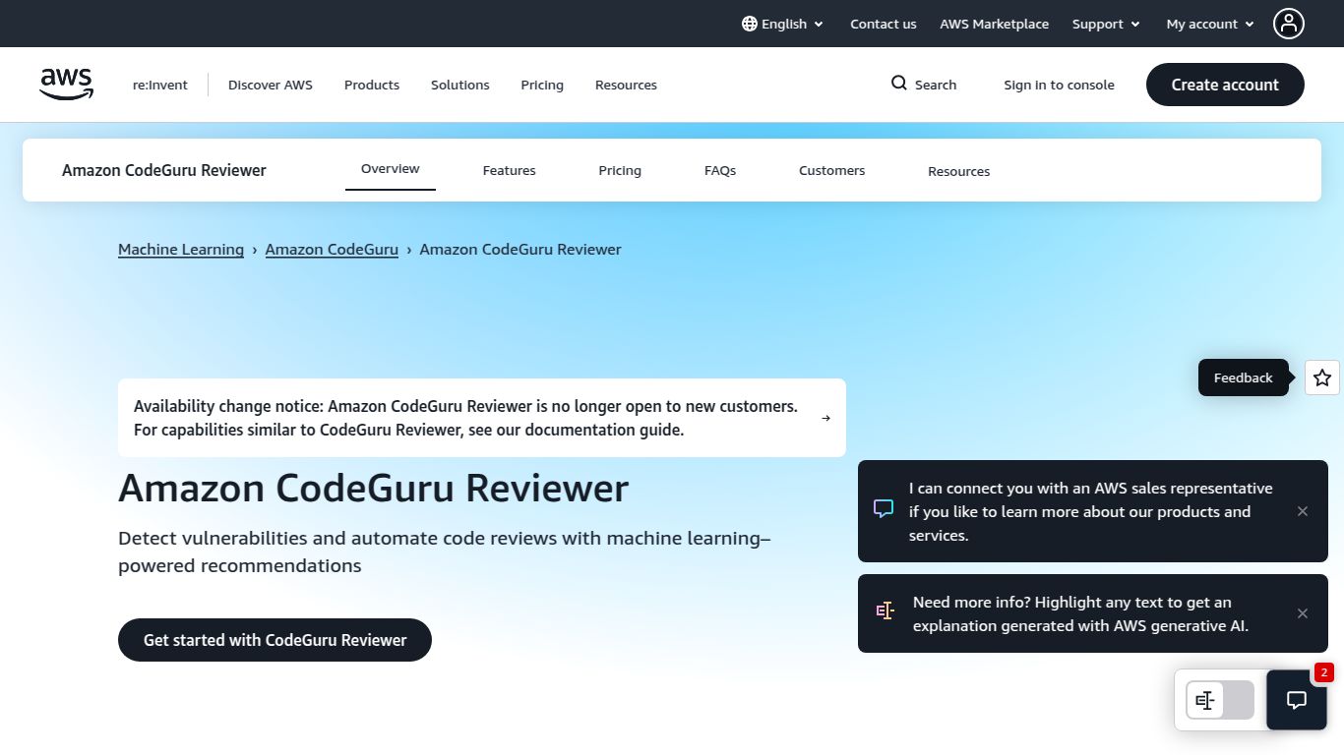This screenshot has width=1344, height=755.
Task: Click the generative AI highlight icon
Action: (885, 610)
